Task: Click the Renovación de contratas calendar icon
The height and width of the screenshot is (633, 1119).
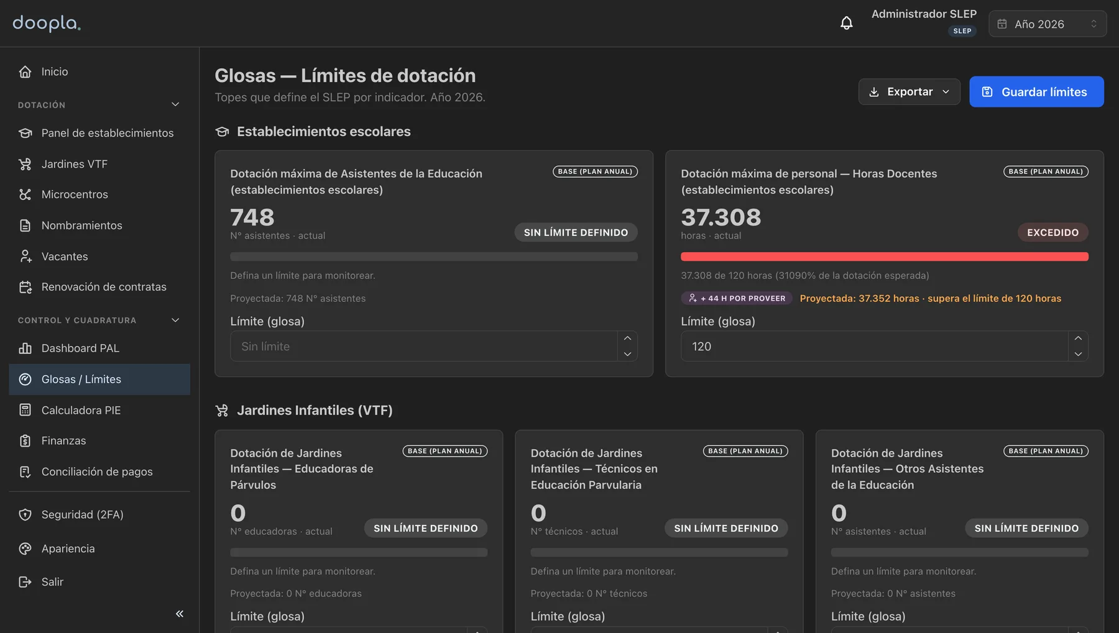Action: [x=25, y=287]
